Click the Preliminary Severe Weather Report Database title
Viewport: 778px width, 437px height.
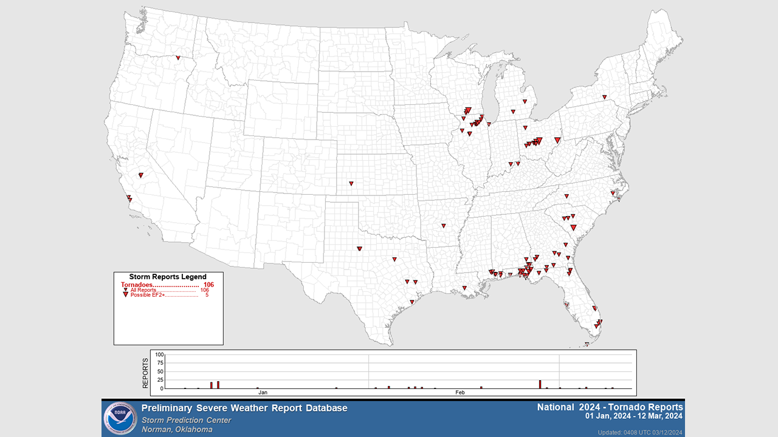(x=244, y=408)
